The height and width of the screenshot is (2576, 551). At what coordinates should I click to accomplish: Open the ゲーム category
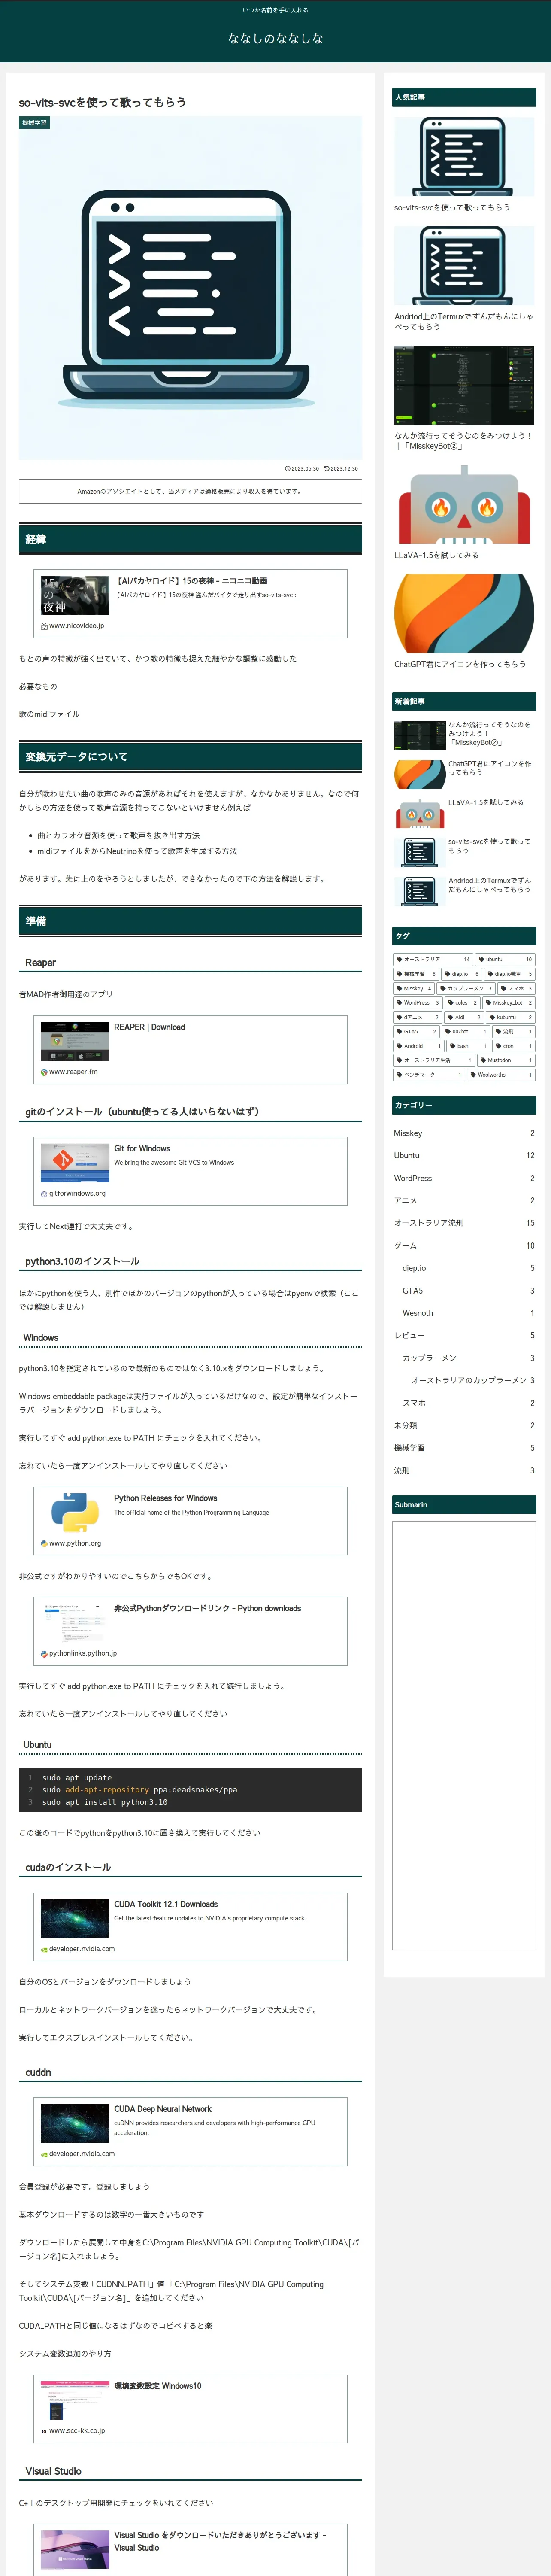point(464,1245)
